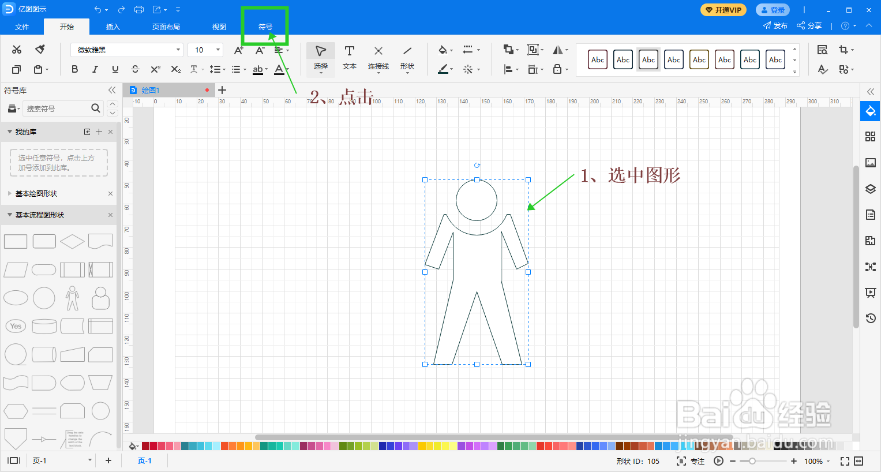This screenshot has width=881, height=472.
Task: Toggle Underline formatting
Action: [x=115, y=69]
